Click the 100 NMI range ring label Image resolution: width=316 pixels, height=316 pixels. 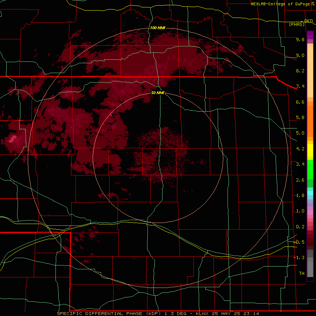[x=158, y=28]
